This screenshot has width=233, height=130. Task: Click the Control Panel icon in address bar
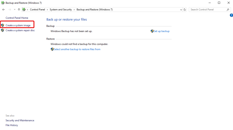24,9
